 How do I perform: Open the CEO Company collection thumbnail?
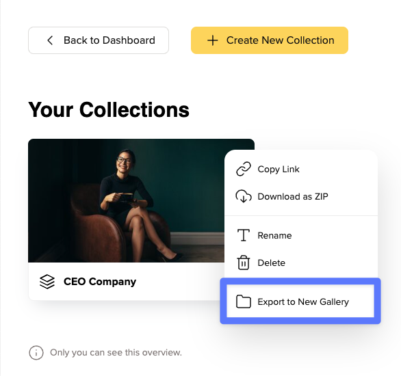point(127,200)
